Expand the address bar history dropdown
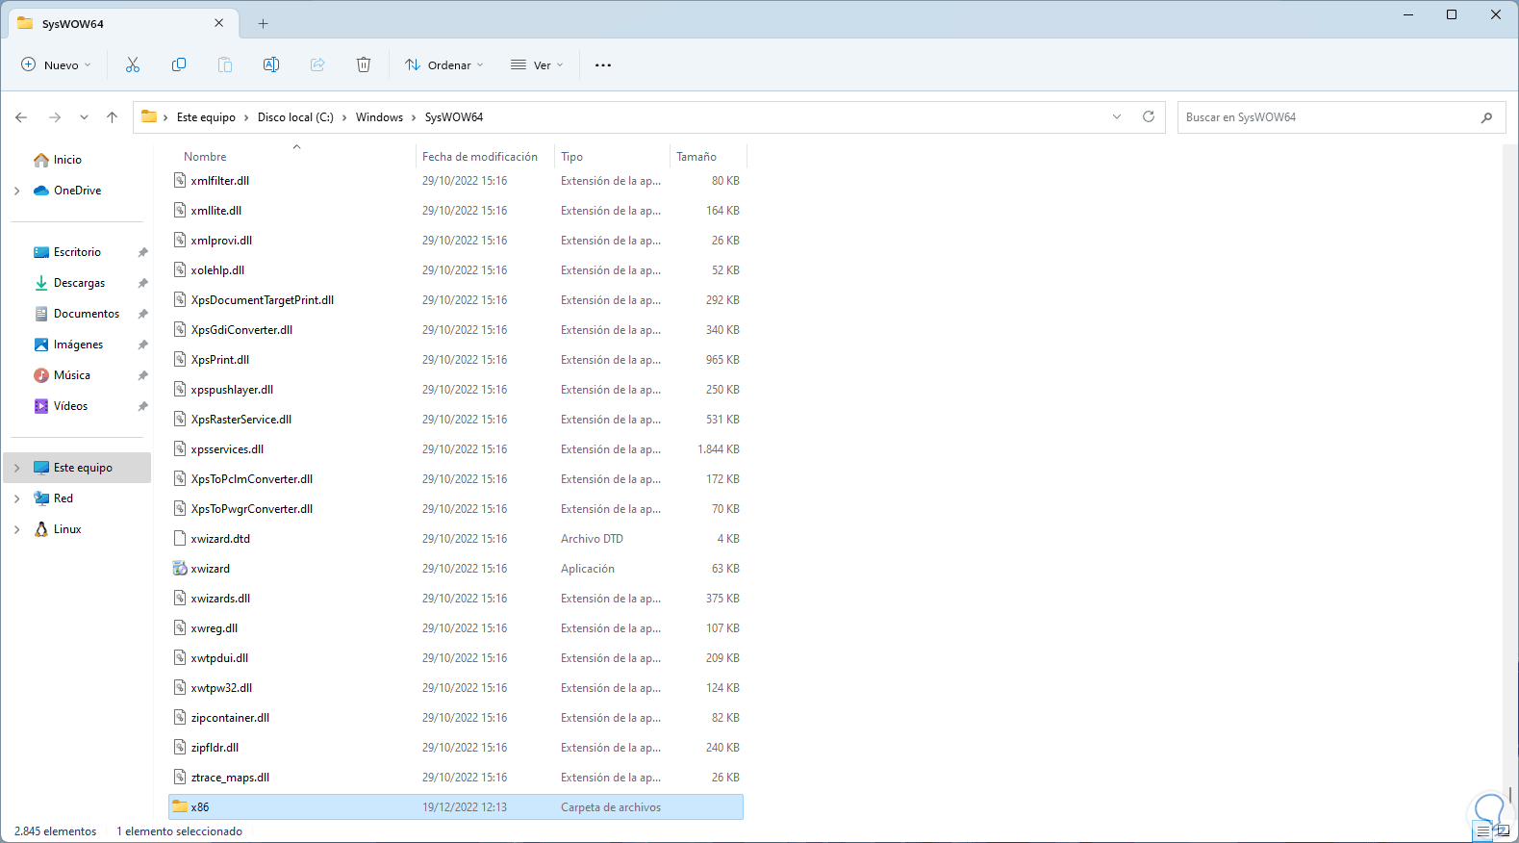Screen dimensions: 1519x843 click(1117, 116)
